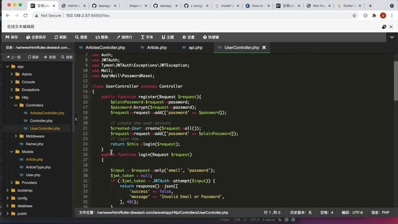Open ArticlesController.php in the file tree
The width and height of the screenshot is (398, 224).
(x=47, y=113)
